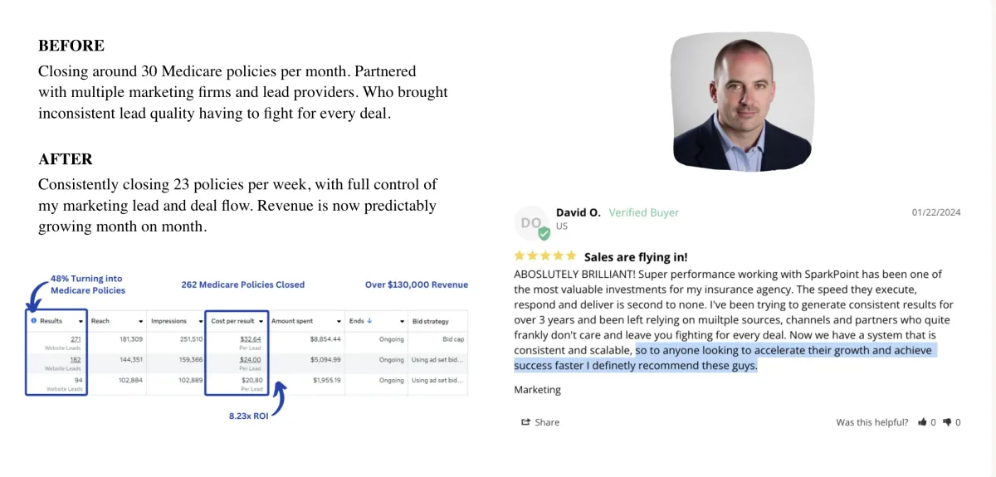996x477 pixels.
Task: Click the DO reviewer avatar circle
Action: 531,223
